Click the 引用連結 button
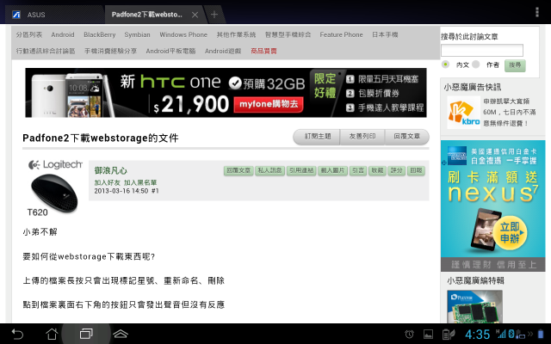Screen dimensions: 551x344 pos(301,170)
